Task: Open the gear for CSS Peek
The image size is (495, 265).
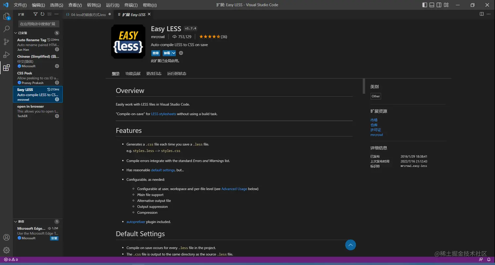Action: [x=57, y=83]
